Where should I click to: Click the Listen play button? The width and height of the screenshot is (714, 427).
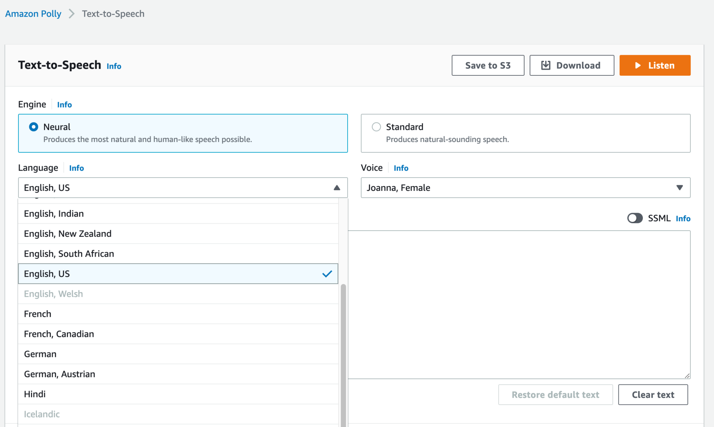(654, 65)
